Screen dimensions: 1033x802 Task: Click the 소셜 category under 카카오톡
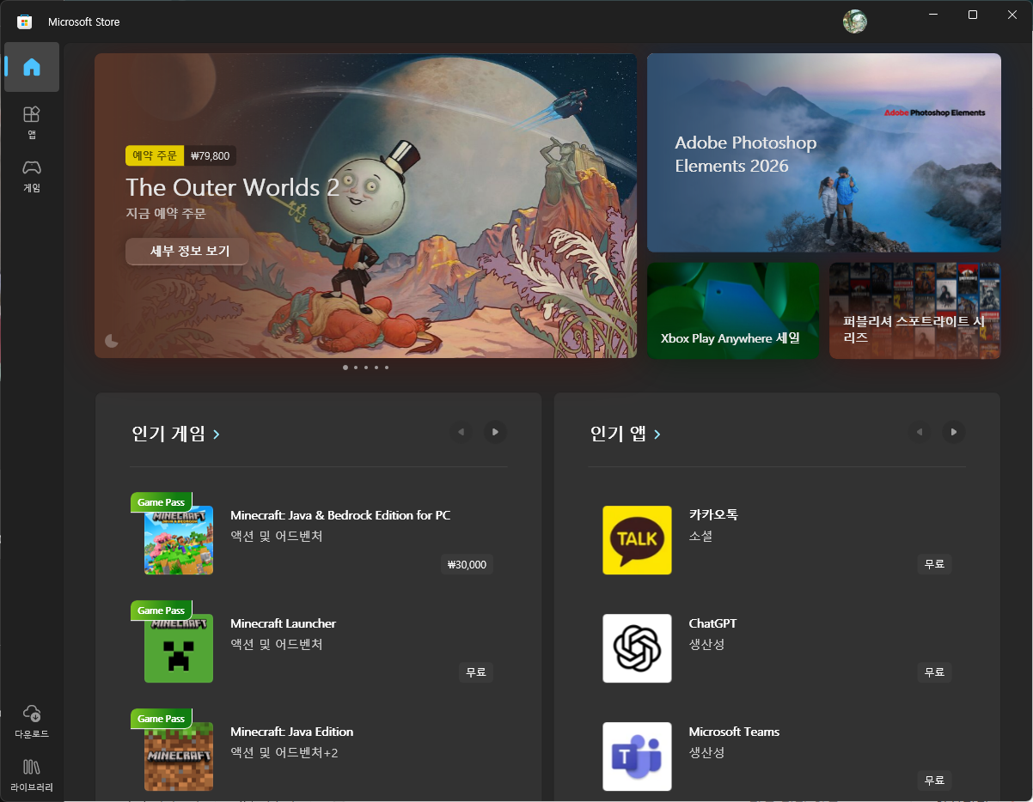coord(701,536)
